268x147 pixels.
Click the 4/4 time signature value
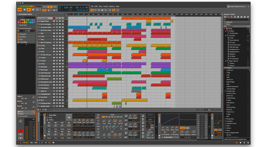70,10
